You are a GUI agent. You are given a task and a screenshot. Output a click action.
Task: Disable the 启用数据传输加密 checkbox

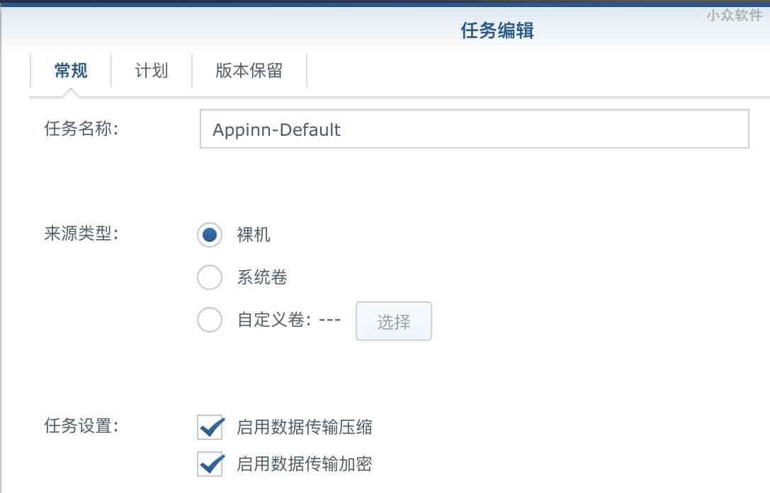pos(210,464)
